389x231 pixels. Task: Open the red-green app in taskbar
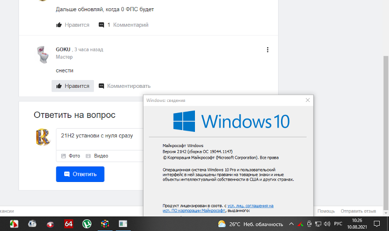point(14,224)
